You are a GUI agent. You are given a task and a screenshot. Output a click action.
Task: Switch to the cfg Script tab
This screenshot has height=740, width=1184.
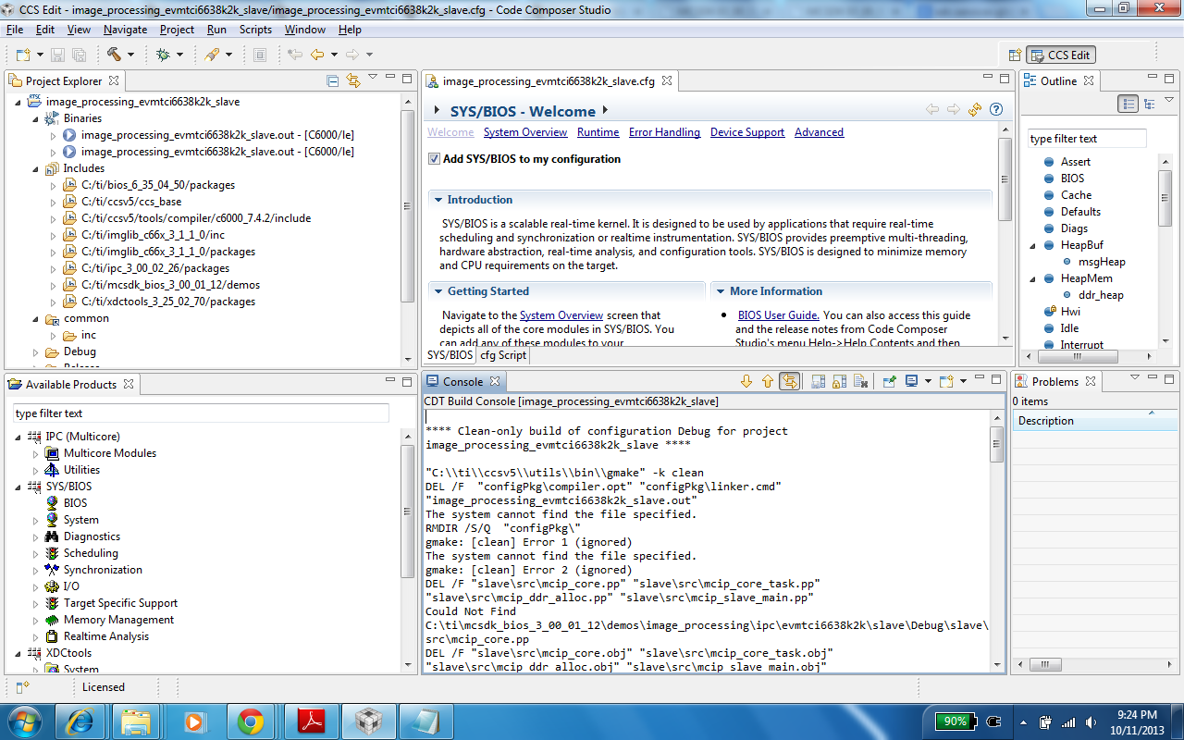(x=503, y=355)
